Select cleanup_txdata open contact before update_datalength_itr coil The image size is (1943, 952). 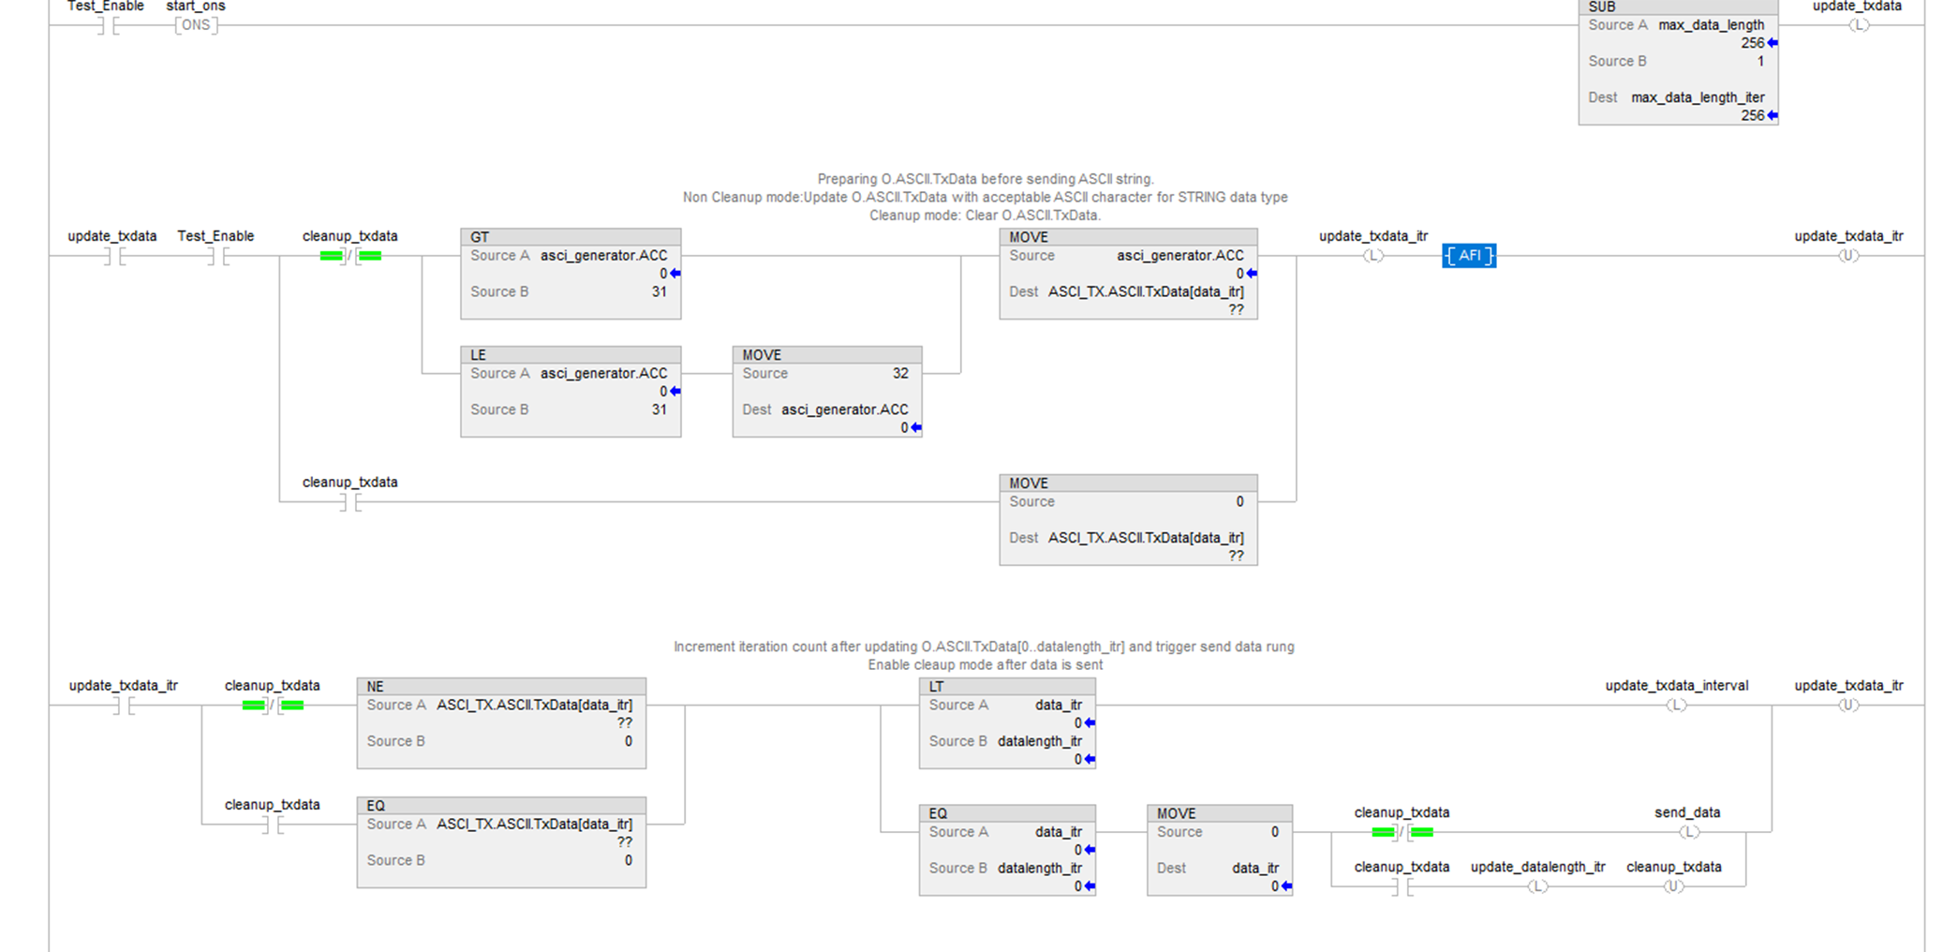click(1402, 886)
